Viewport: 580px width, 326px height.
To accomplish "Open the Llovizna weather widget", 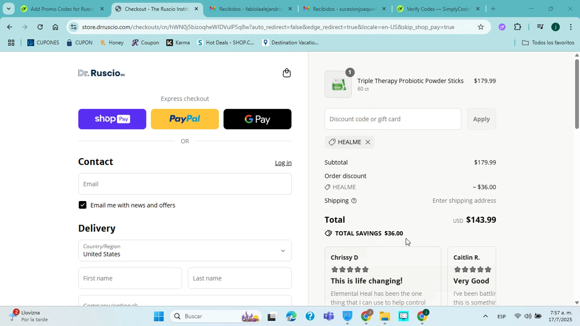I will [29, 316].
